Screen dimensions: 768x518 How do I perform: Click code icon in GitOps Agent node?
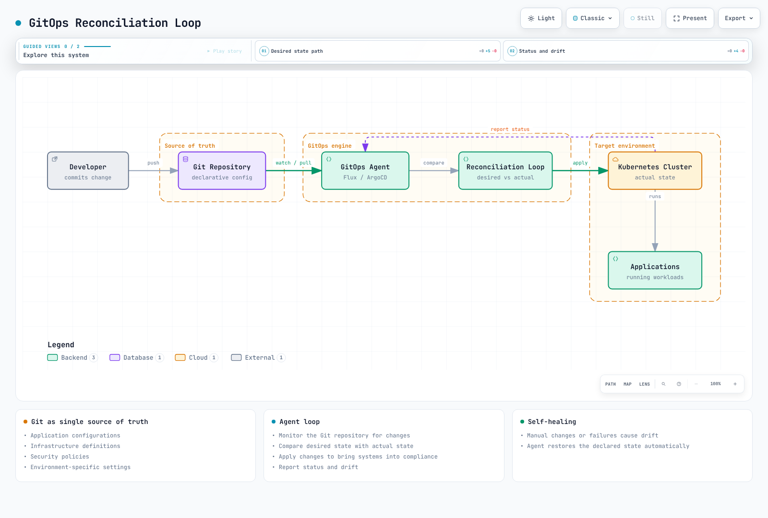[x=329, y=159]
